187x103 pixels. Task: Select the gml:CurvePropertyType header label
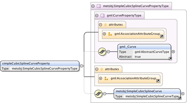coord(124,15)
